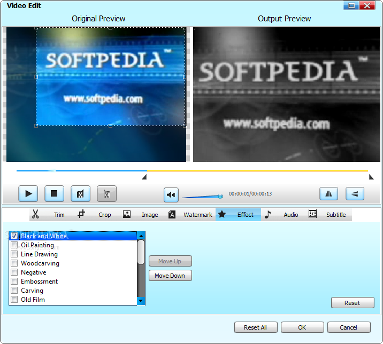Maximize the Video Edit window
Image resolution: width=383 pixels, height=344 pixels.
pos(351,5)
